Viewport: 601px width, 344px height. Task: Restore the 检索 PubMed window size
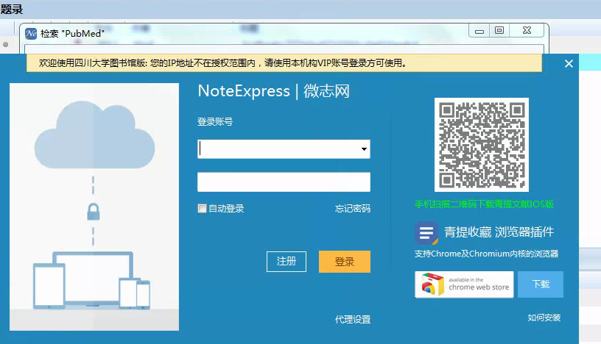[x=499, y=30]
